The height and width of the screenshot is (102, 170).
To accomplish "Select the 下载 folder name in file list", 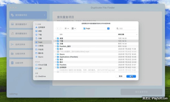I will coord(61,41).
